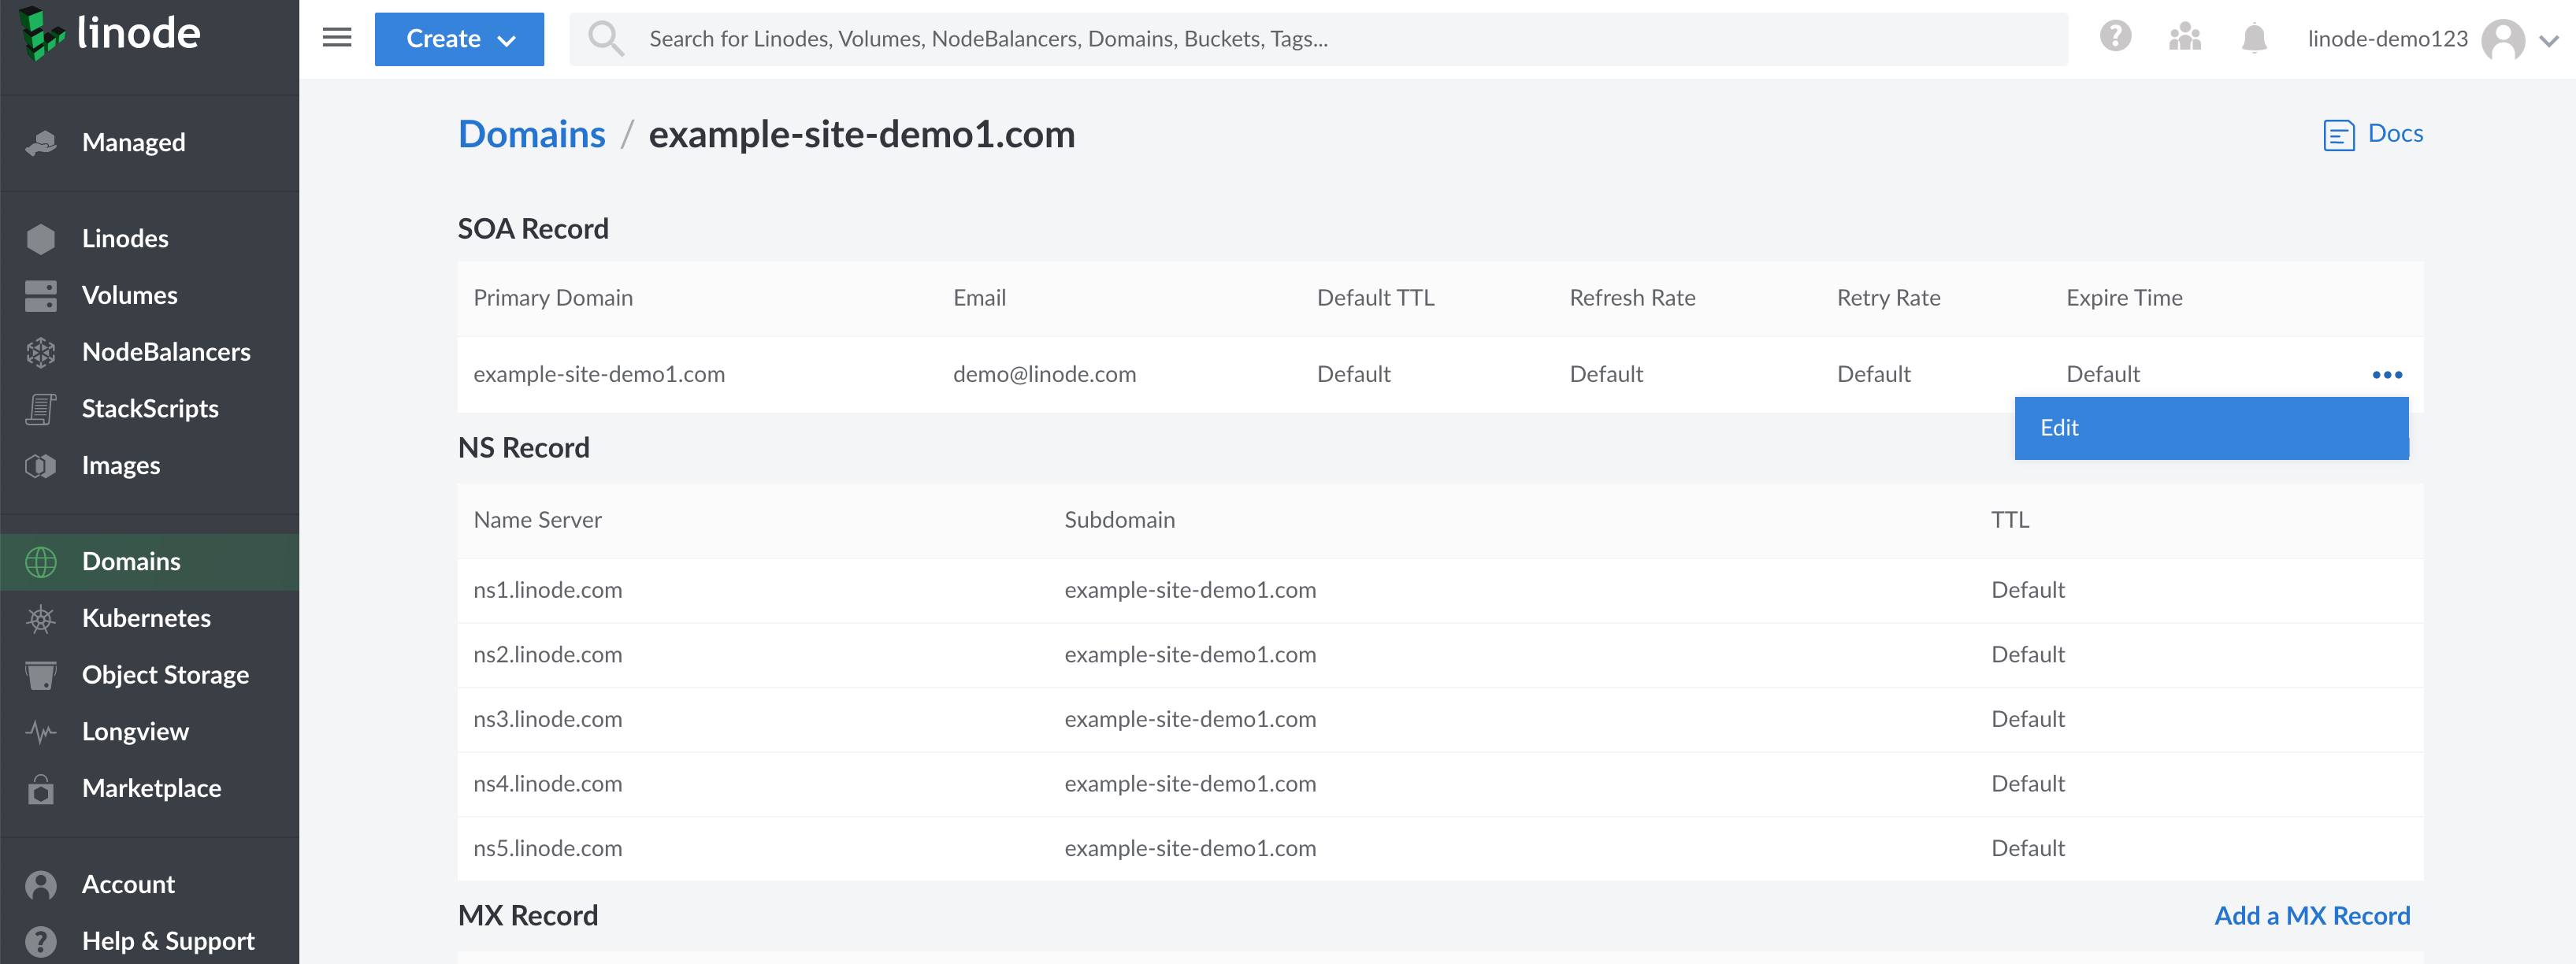Click the hamburger menu icon
Image resolution: width=2576 pixels, height=964 pixels.
click(337, 38)
